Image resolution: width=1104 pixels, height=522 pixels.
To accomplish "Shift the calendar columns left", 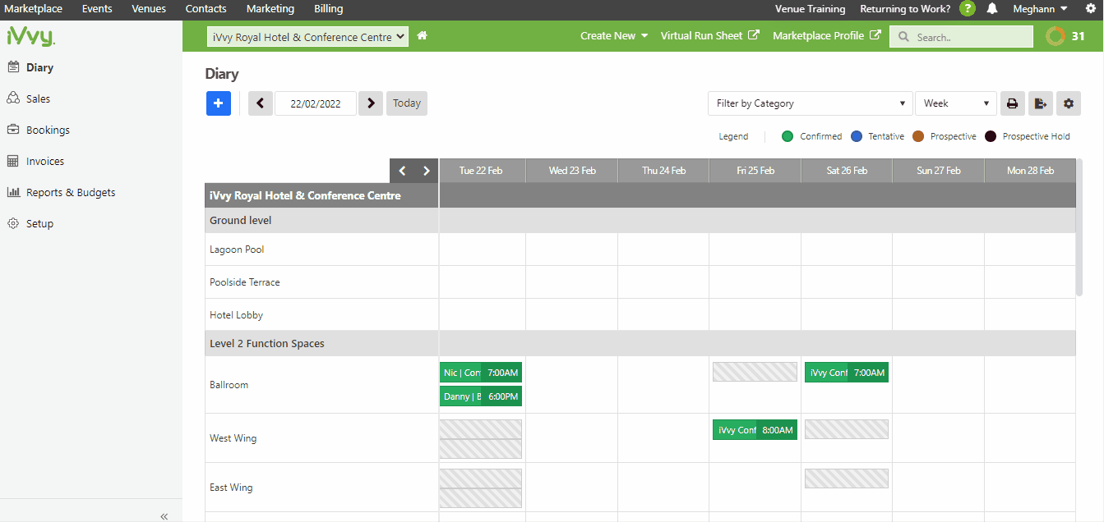I will click(402, 171).
